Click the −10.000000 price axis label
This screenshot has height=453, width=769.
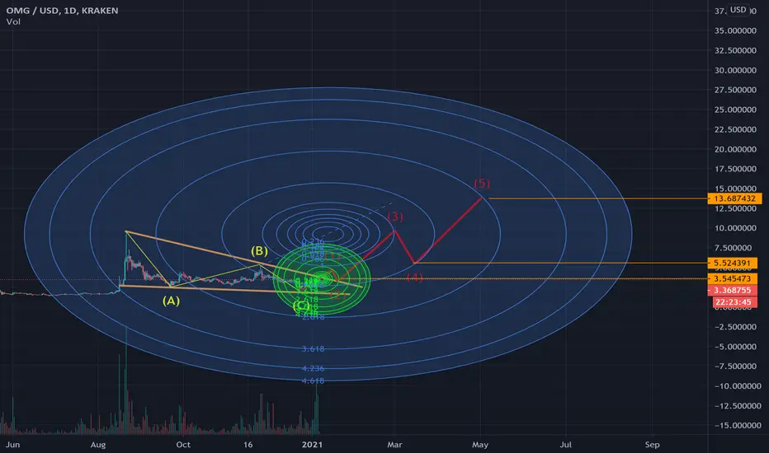[738, 386]
